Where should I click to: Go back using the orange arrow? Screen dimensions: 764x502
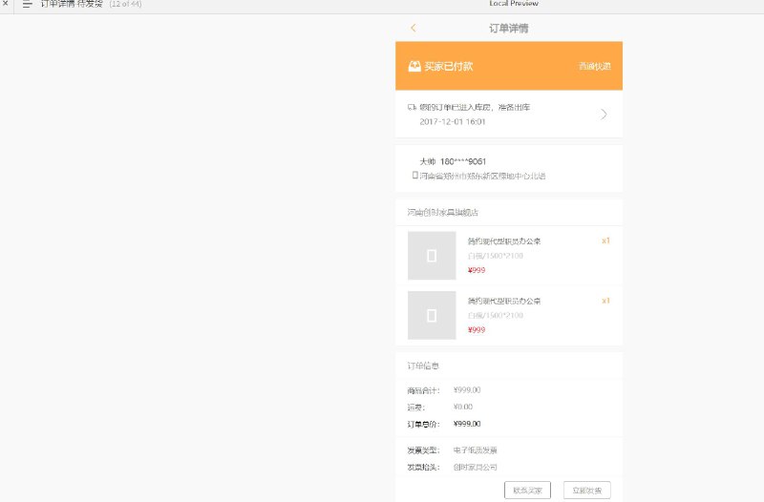pyautogui.click(x=414, y=28)
